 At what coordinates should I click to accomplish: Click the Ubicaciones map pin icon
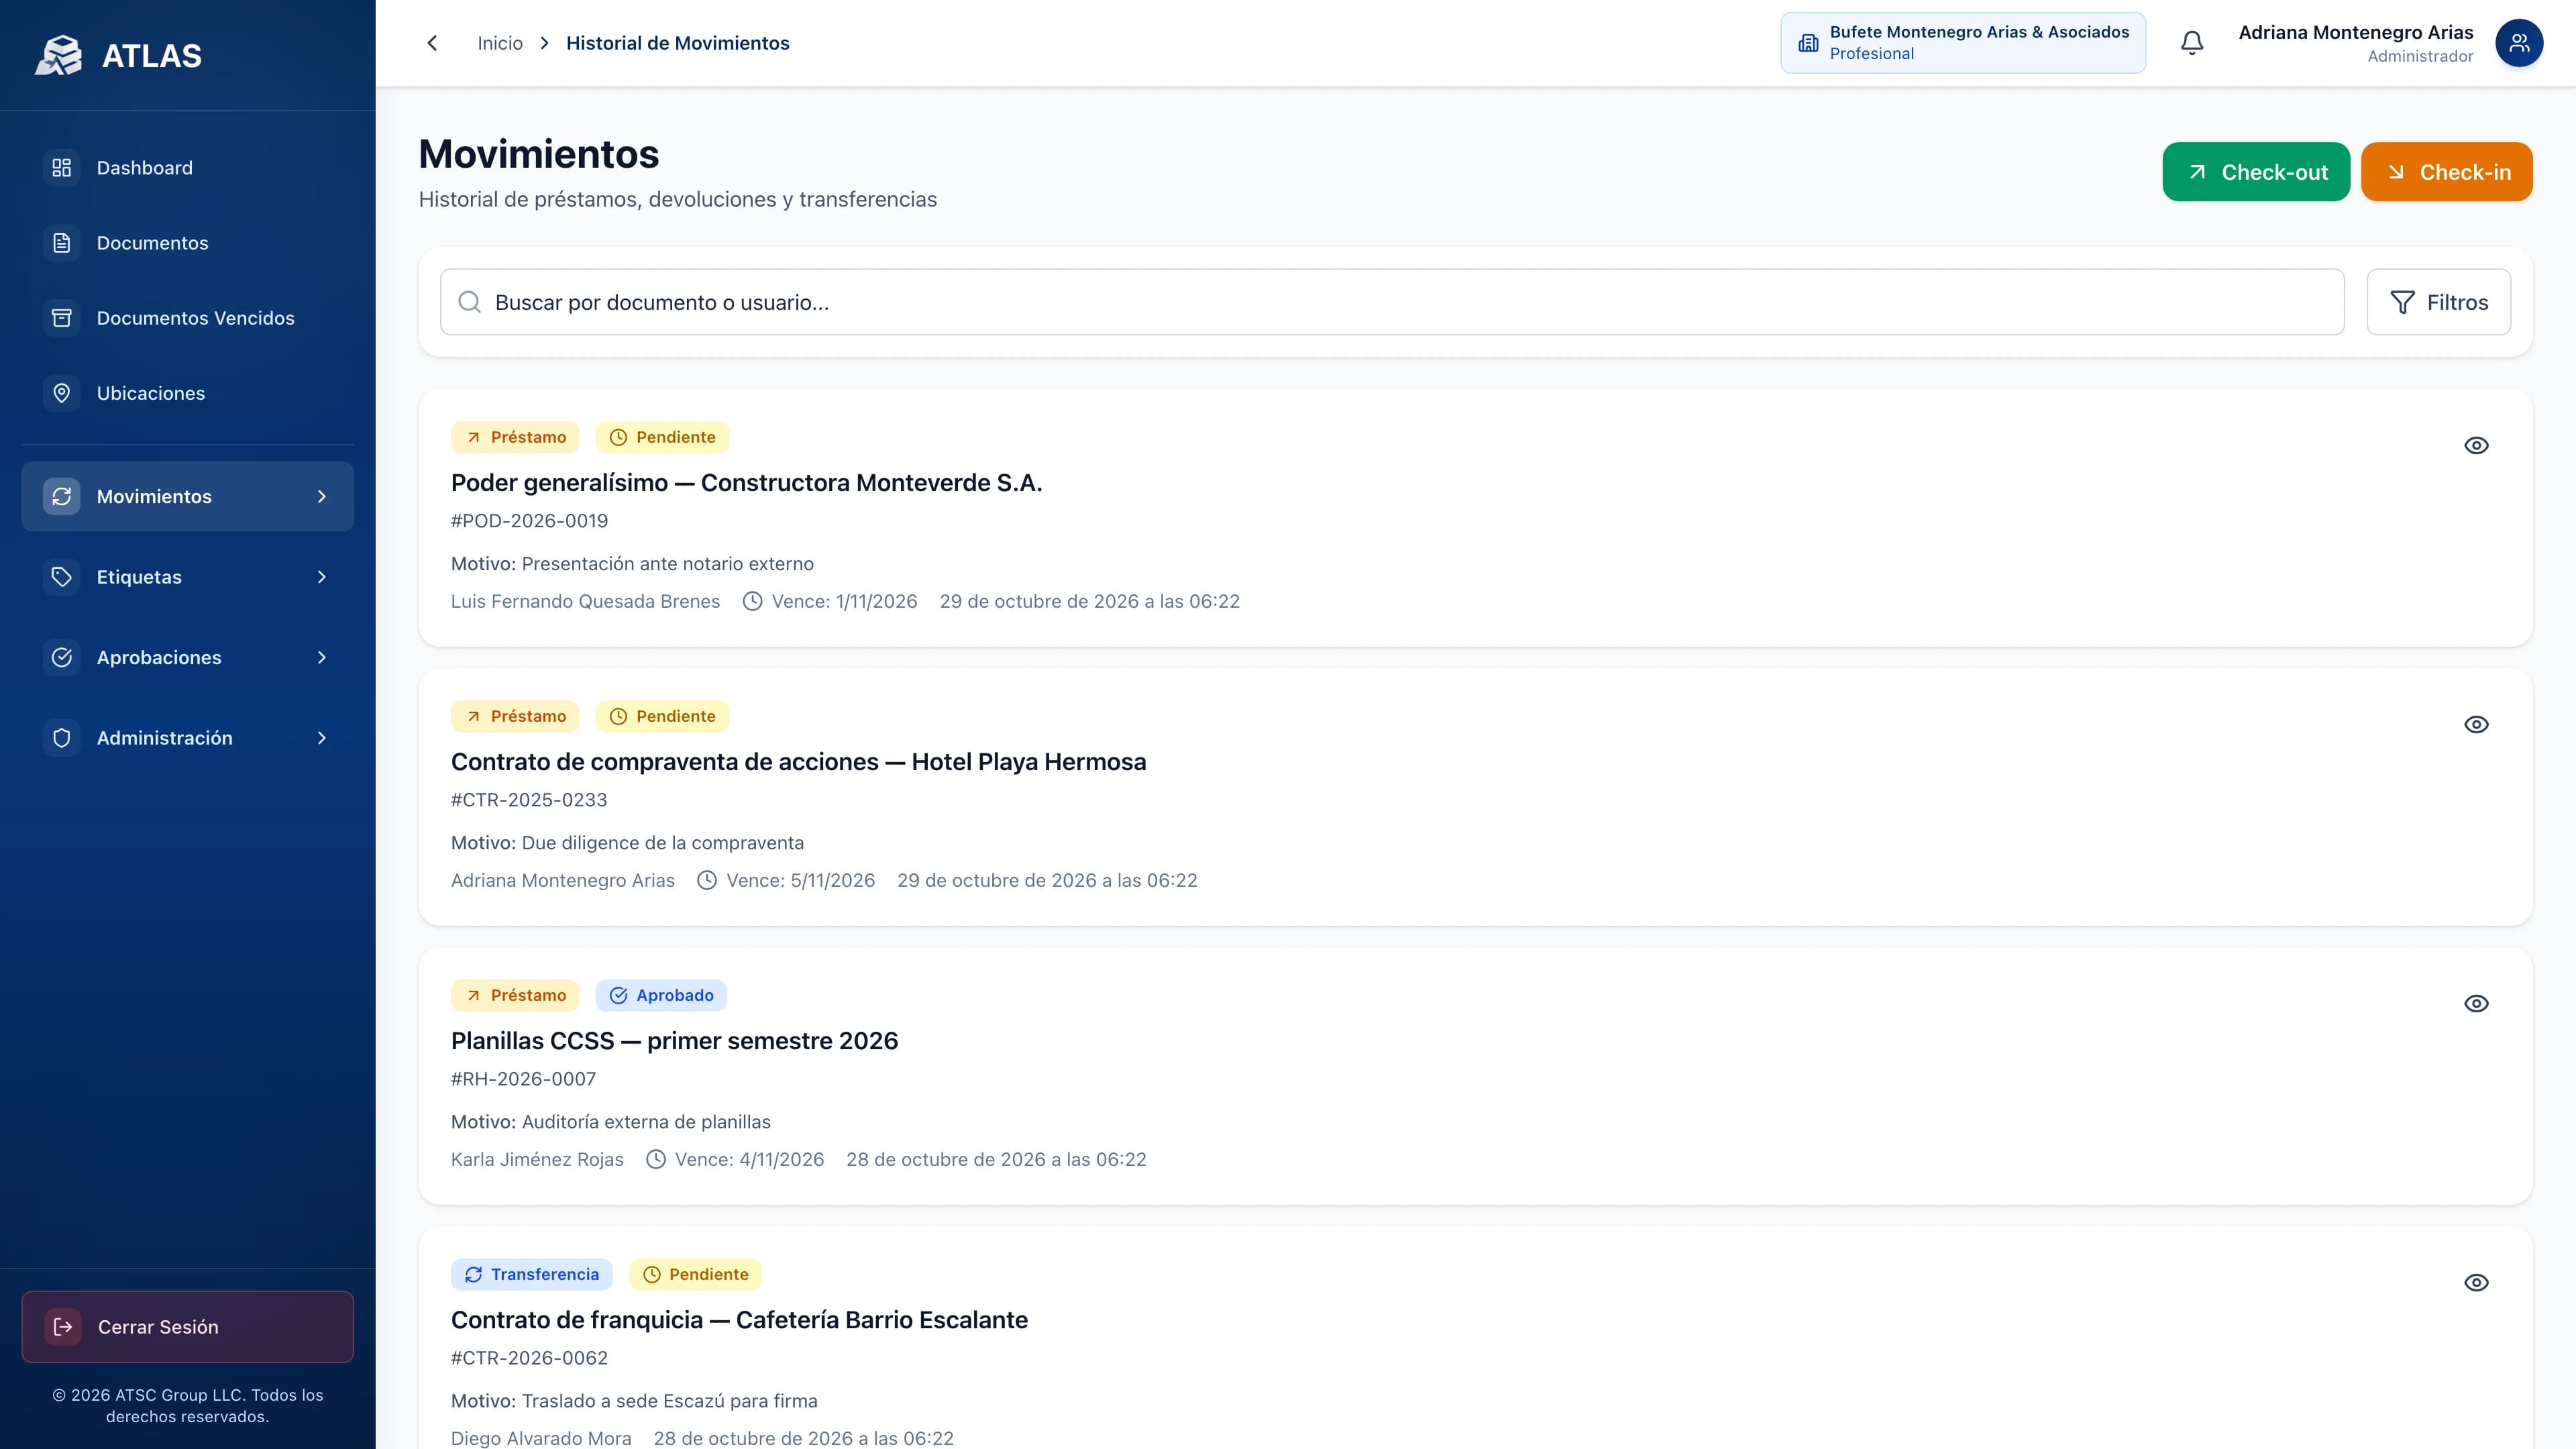(62, 393)
